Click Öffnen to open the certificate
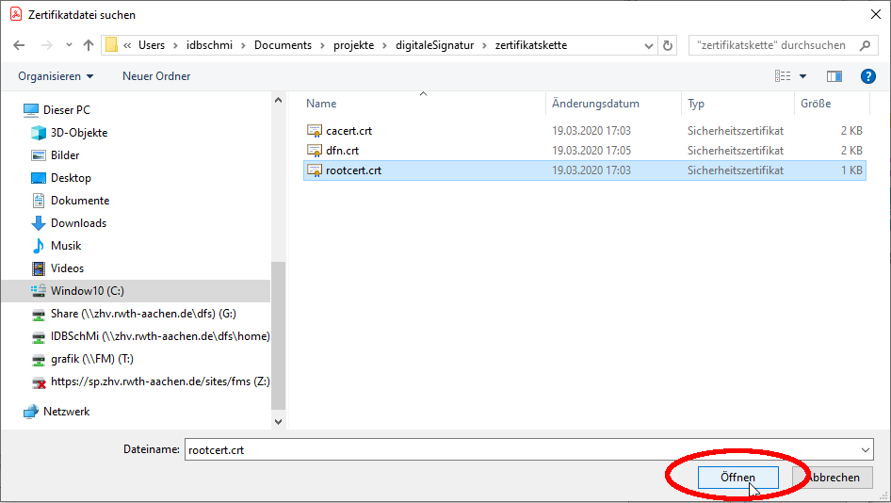The height and width of the screenshot is (503, 891). point(737,478)
